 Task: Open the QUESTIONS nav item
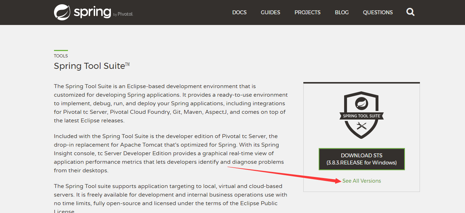(378, 12)
